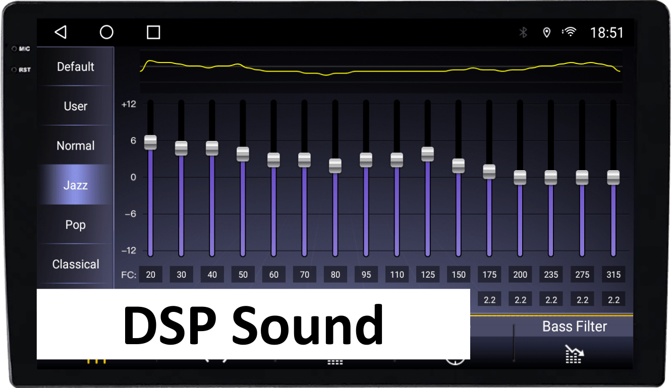Click the 20 Hz band slider handle
This screenshot has width=671, height=388.
pyautogui.click(x=150, y=143)
